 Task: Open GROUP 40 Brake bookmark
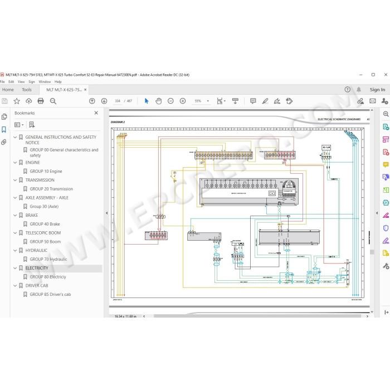[45, 224]
